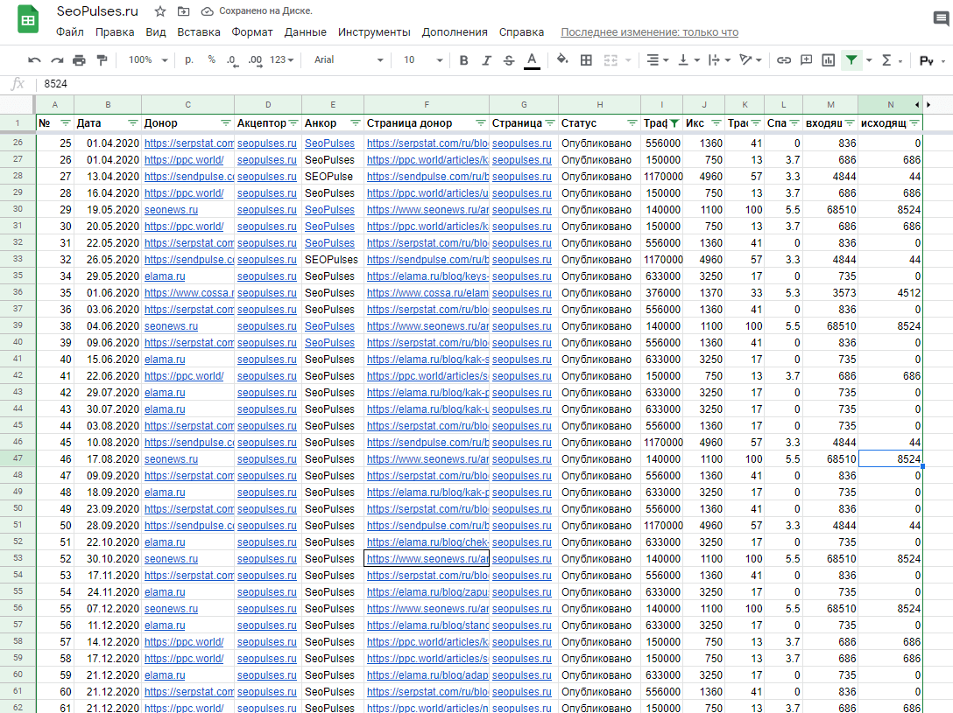Open comments history speech bubble icon
The width and height of the screenshot is (953, 713).
pos(941,19)
